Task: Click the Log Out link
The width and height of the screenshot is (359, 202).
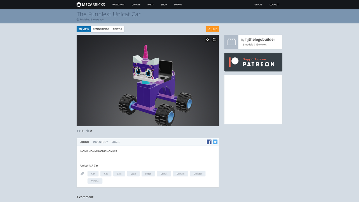Action: point(274,5)
